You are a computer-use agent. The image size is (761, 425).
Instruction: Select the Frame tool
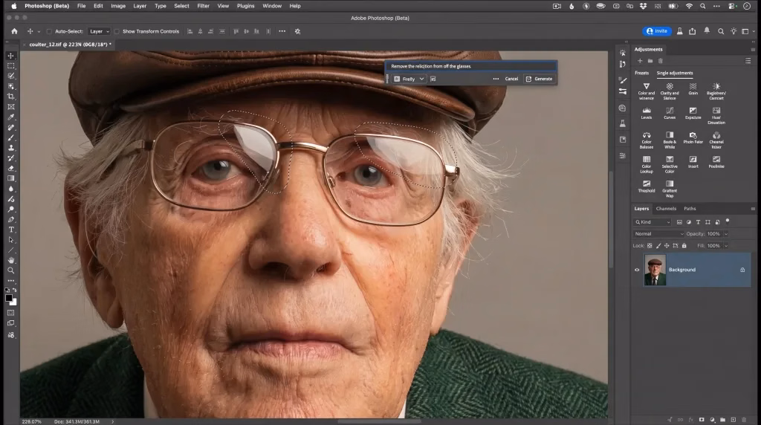point(10,107)
